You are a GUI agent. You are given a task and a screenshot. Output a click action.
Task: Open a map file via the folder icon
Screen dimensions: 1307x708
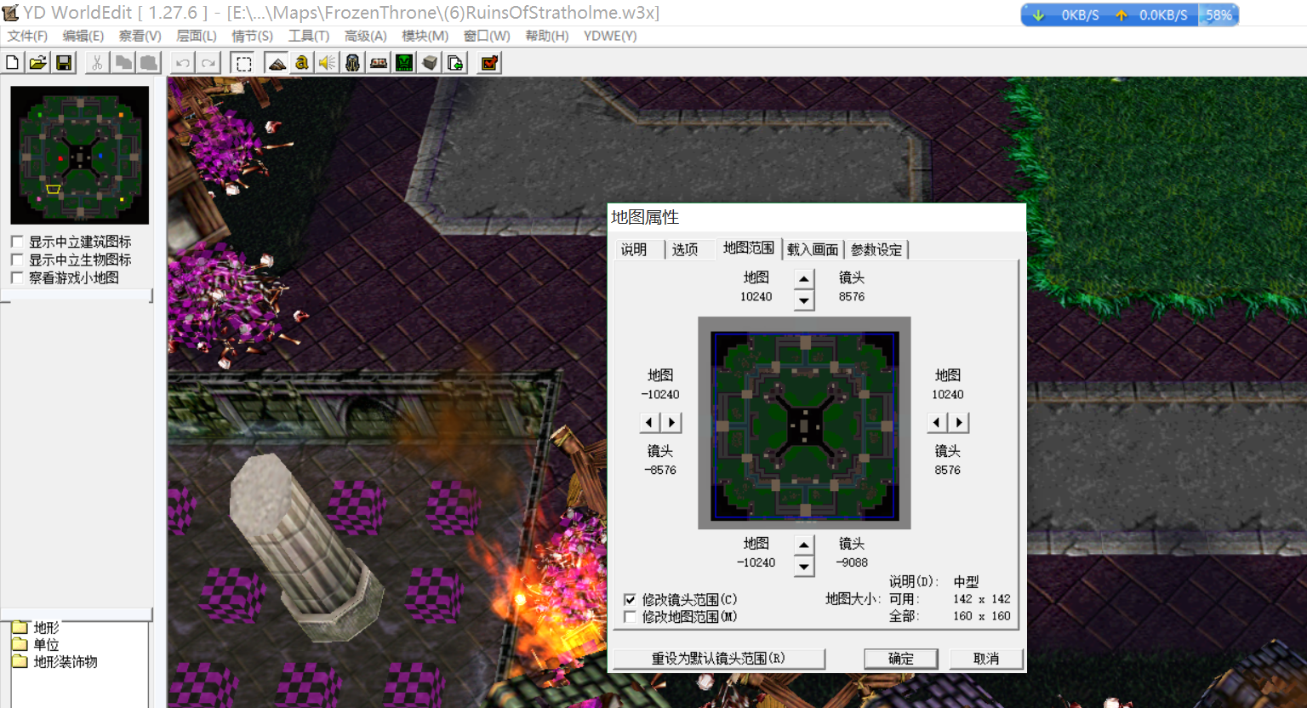pyautogui.click(x=37, y=63)
